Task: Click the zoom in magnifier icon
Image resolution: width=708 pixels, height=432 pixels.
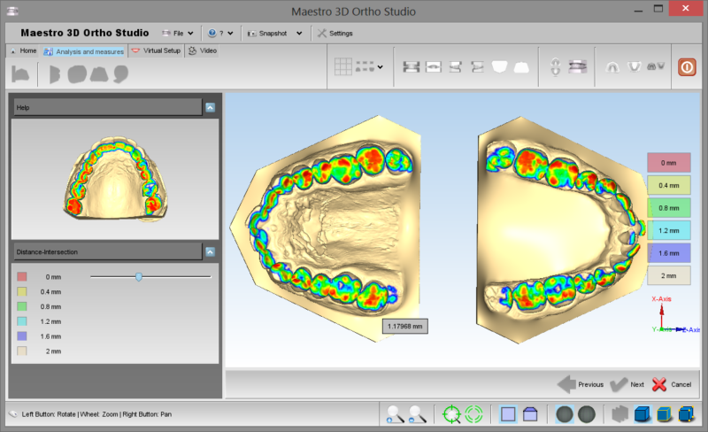Action: pos(395,414)
